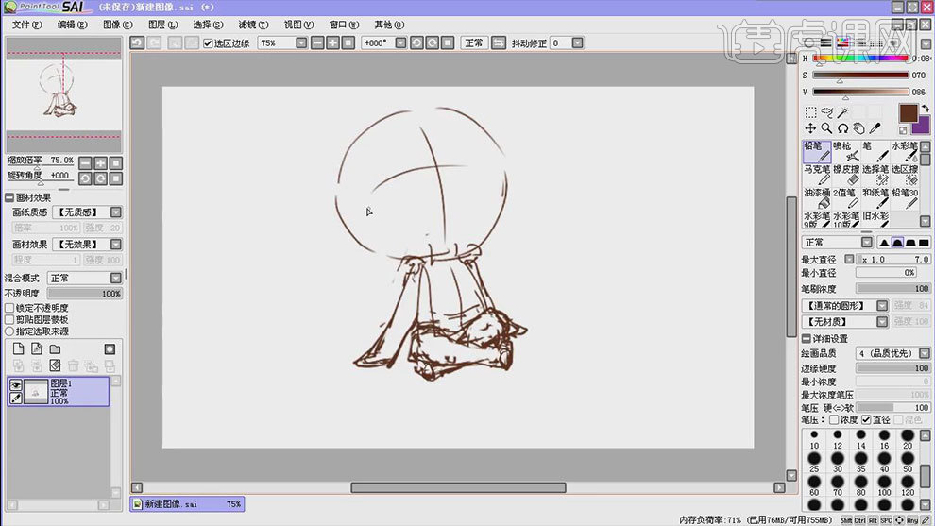Clear the layer with the eraser icon

pyautogui.click(x=55, y=365)
